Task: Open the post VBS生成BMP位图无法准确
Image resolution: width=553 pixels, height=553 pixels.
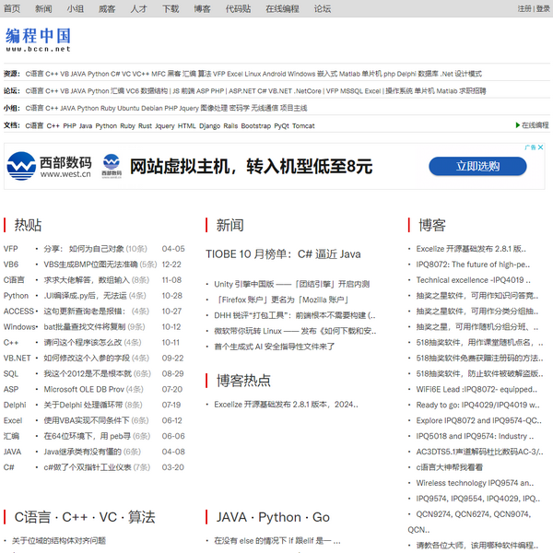Action: click(x=88, y=265)
